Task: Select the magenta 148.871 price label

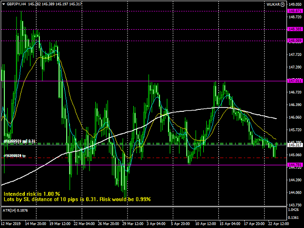Action: coord(295,11)
